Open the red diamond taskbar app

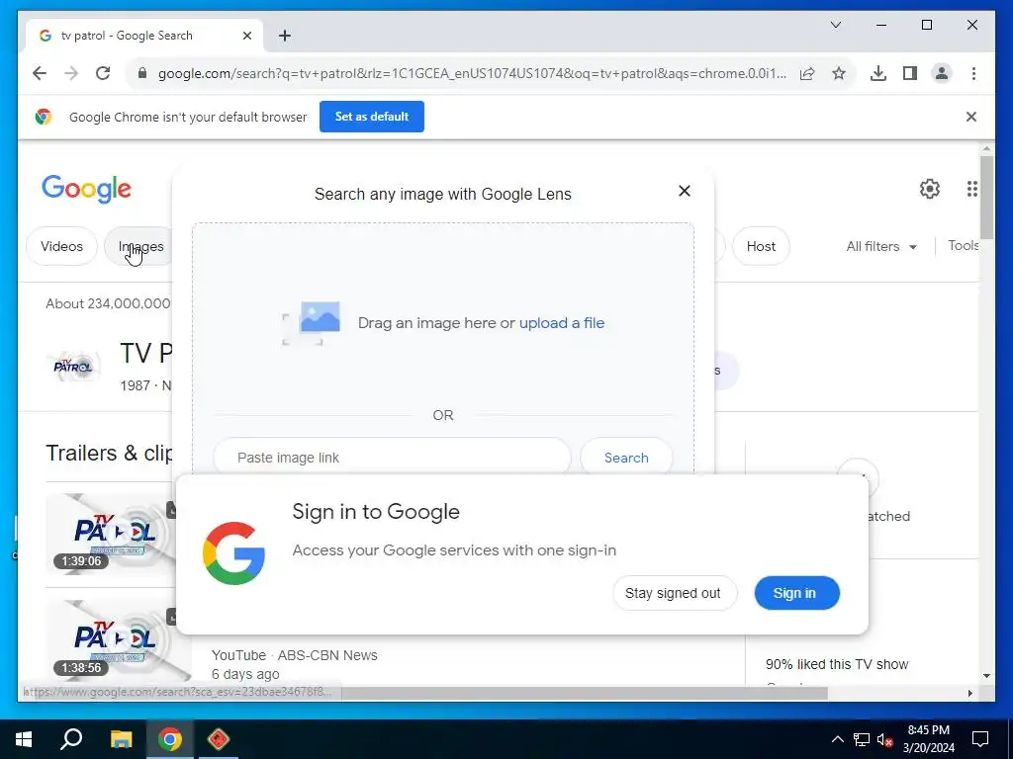[219, 739]
